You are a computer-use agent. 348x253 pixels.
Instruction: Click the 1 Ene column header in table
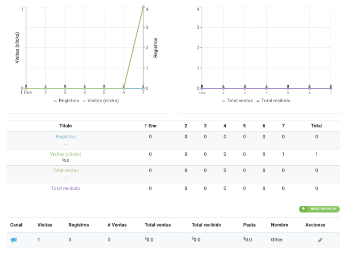150,126
